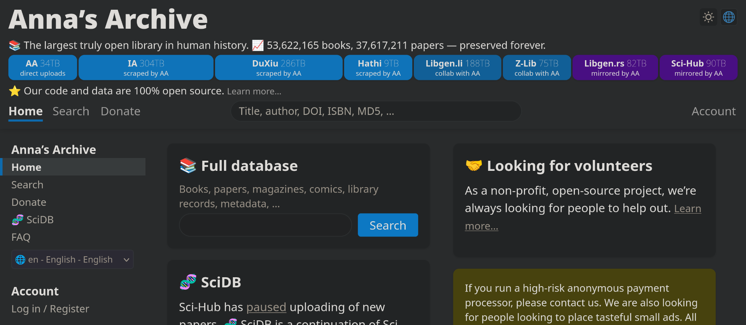Click the Learn more... link about open source
Screen dimensions: 746x325
tap(254, 92)
